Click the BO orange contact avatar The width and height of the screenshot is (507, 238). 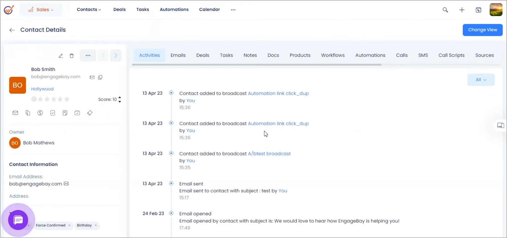[17, 85]
